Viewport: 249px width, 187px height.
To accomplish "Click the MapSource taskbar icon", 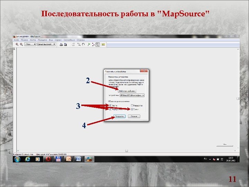I will tap(89, 159).
